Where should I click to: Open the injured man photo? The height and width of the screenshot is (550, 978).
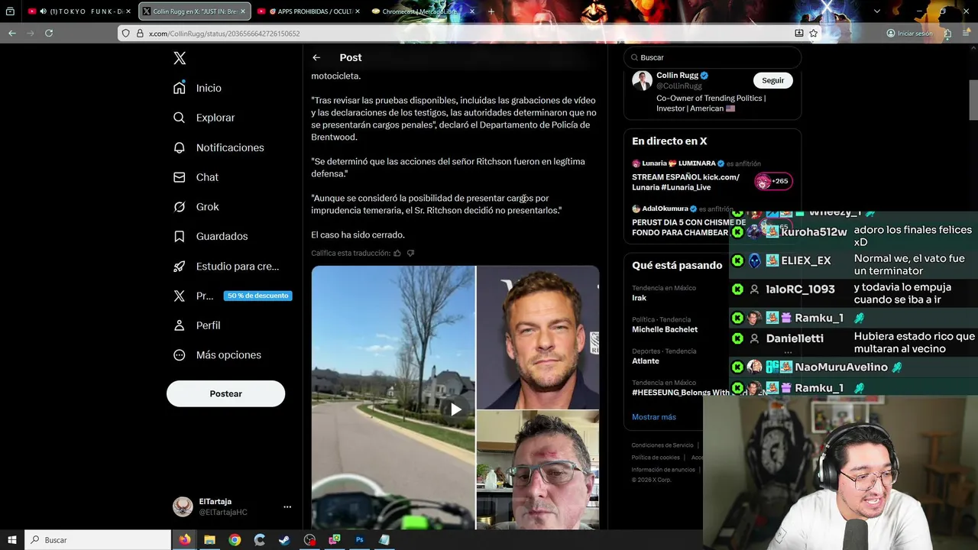coord(538,470)
